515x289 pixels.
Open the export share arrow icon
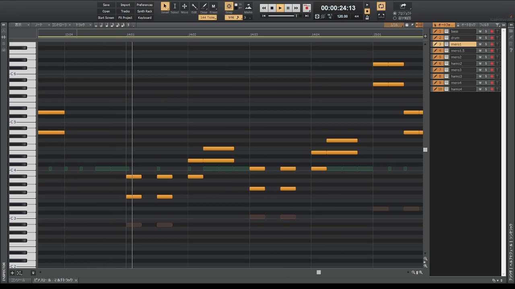(x=403, y=6)
